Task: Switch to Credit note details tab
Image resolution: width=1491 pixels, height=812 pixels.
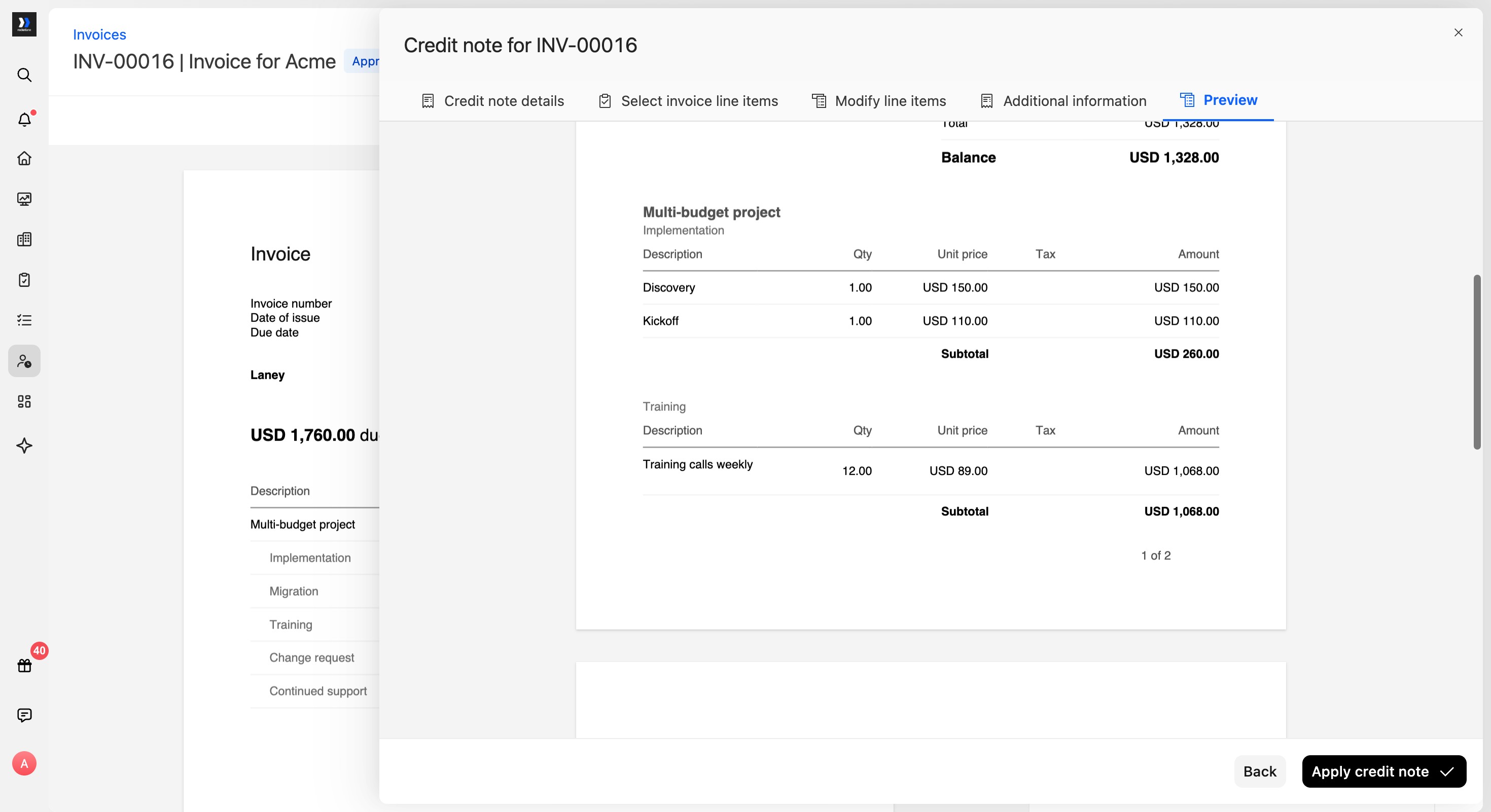Action: [492, 101]
